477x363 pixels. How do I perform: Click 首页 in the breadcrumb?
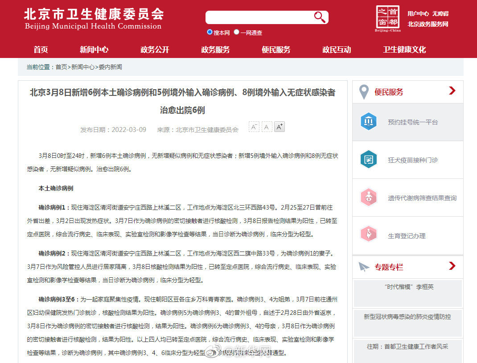pos(61,67)
